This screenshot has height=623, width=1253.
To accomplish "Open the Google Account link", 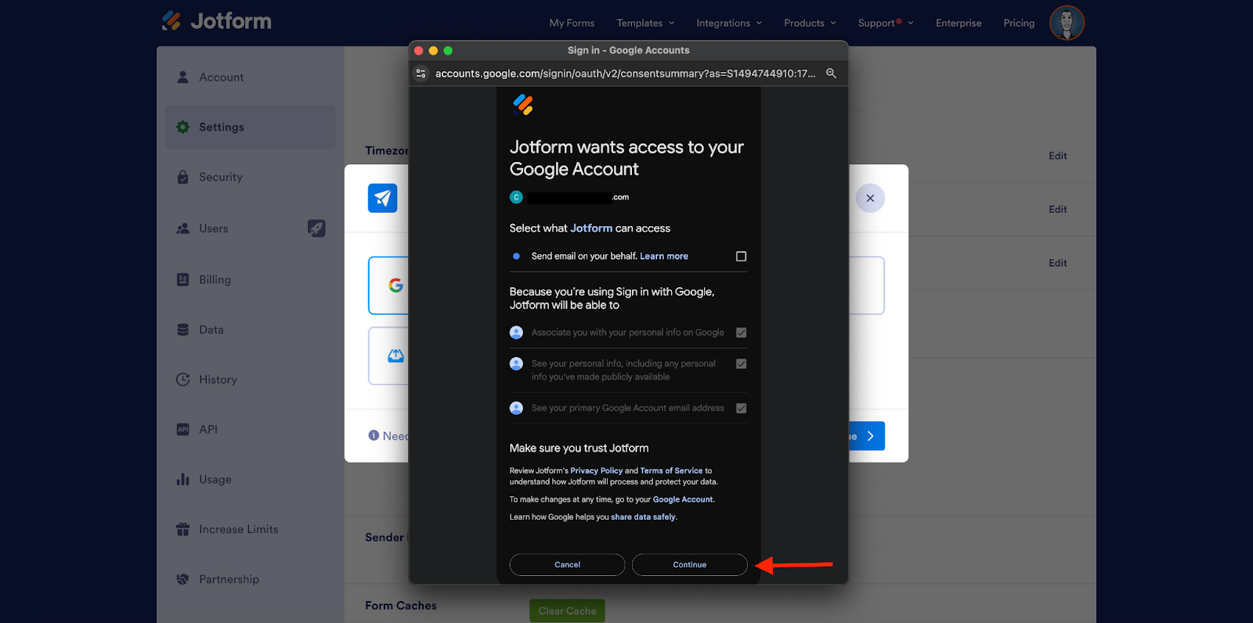I will point(683,499).
